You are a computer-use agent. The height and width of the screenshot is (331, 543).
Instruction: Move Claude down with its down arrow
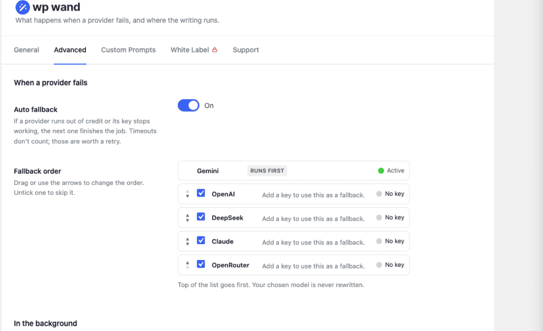[x=187, y=244]
